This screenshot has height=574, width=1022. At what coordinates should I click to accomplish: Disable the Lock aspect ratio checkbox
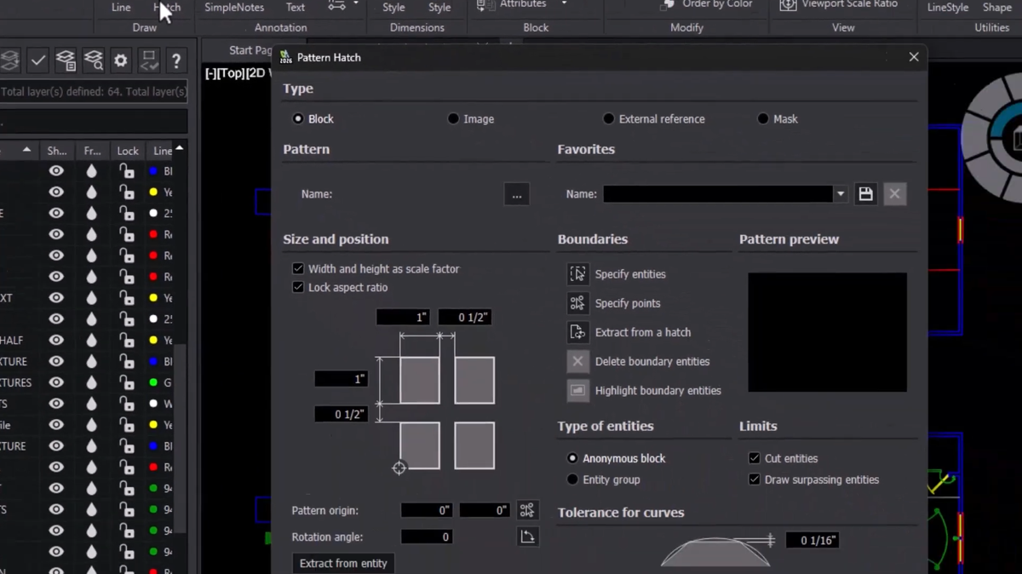(298, 287)
